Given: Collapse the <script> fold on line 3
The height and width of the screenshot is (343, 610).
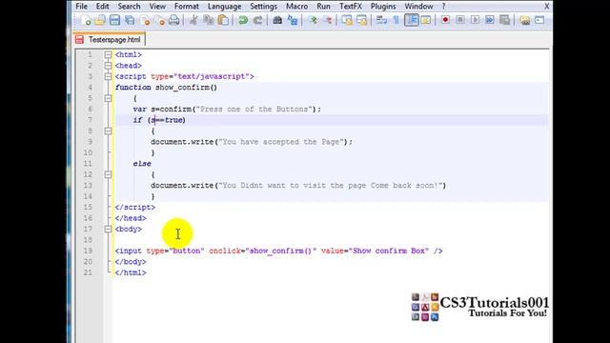Looking at the screenshot, I should (108, 76).
